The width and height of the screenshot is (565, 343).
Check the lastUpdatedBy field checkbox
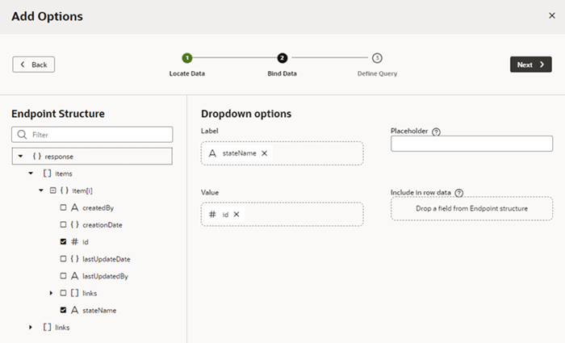[x=63, y=276]
